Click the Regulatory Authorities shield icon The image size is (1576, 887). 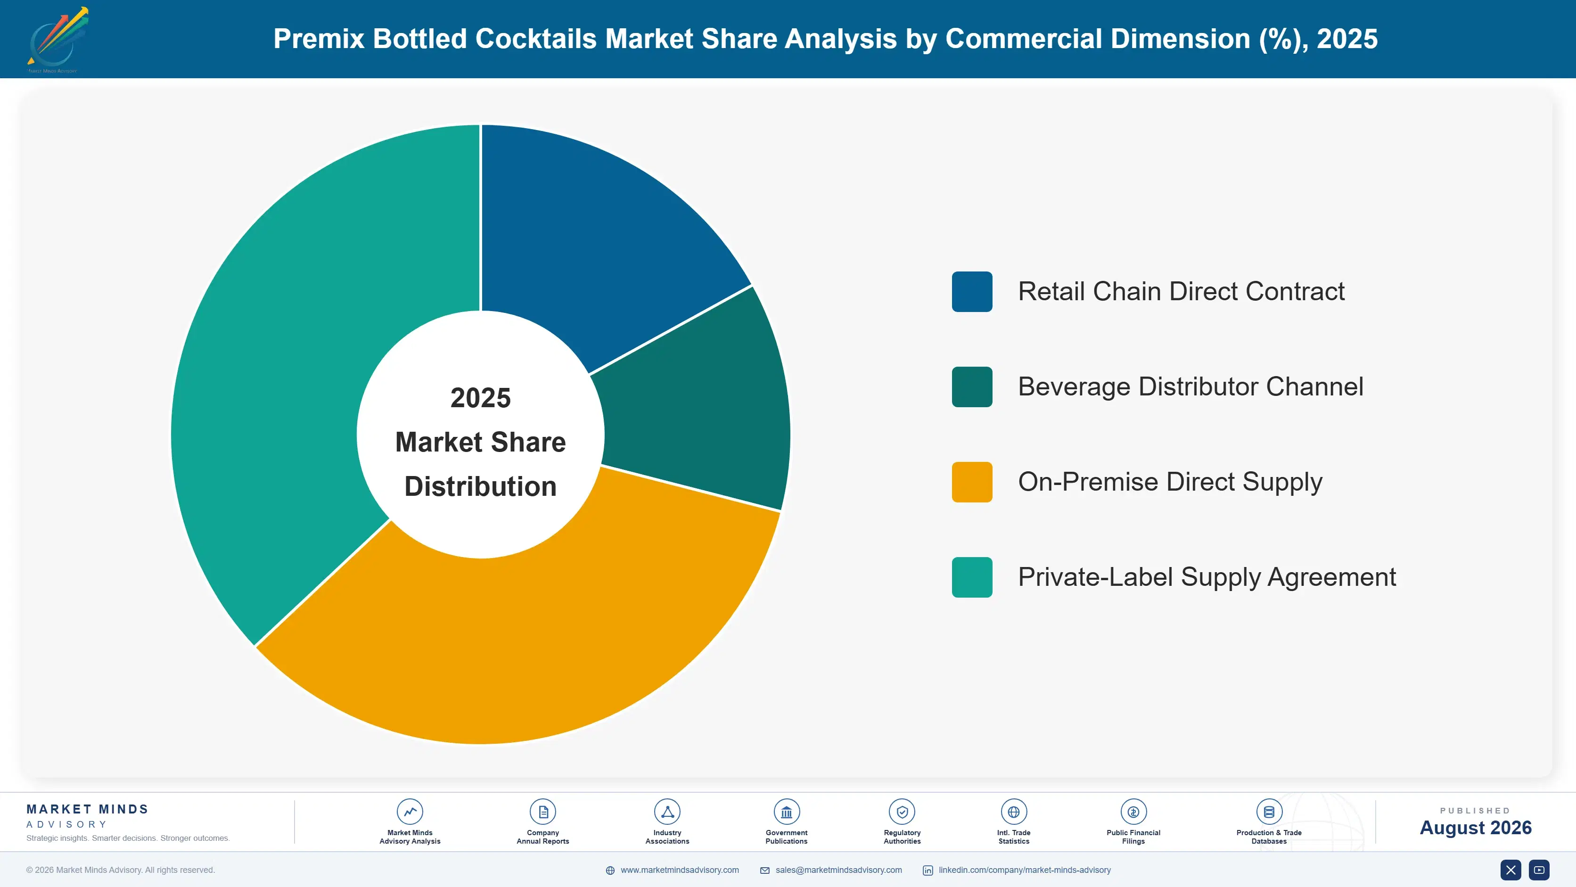pyautogui.click(x=902, y=812)
